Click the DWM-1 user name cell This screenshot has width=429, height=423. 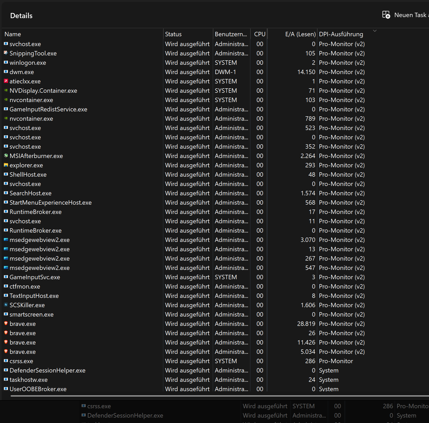225,72
